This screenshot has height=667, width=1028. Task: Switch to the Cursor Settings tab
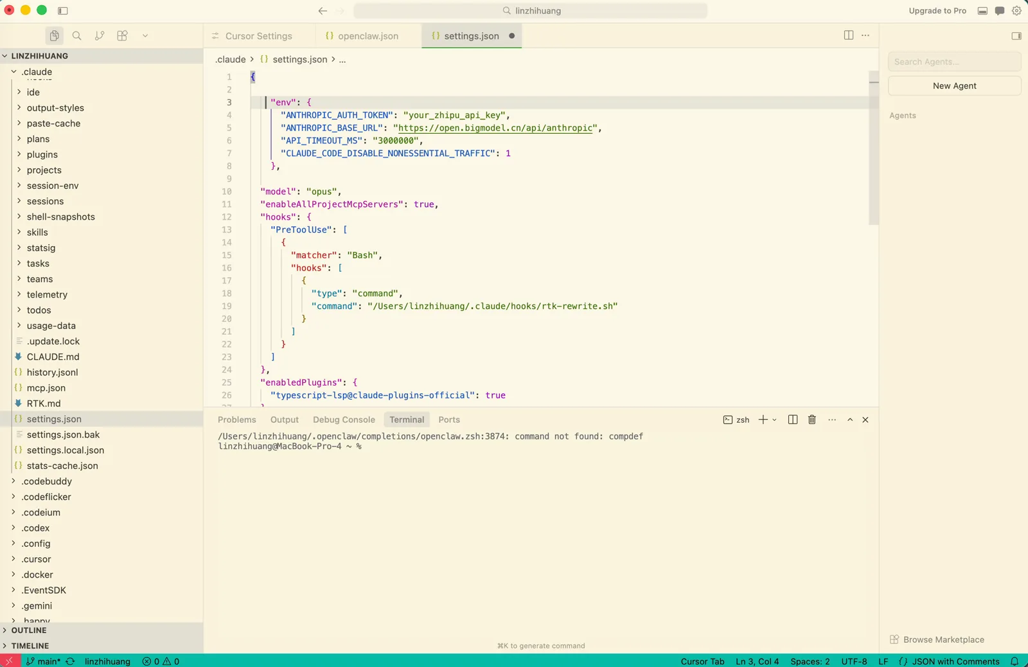click(x=259, y=36)
